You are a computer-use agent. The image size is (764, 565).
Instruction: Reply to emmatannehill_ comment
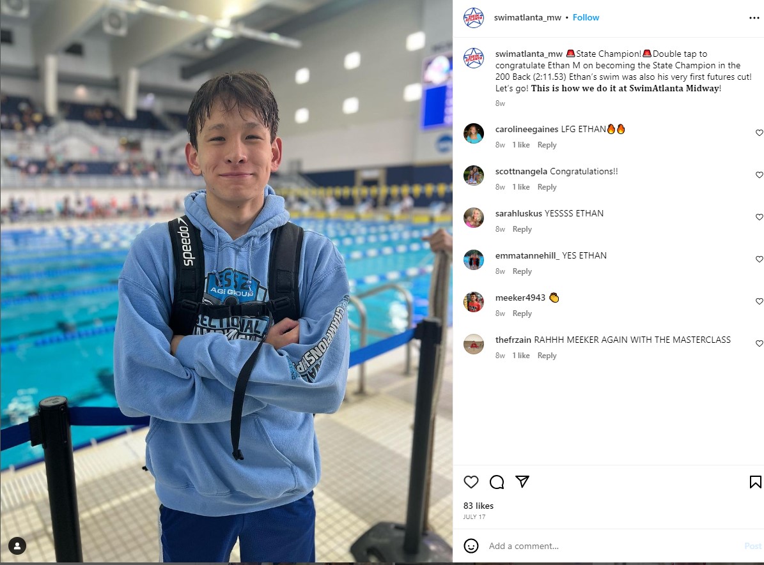click(x=522, y=271)
